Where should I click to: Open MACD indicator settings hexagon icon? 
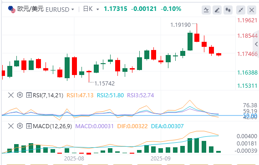click(20, 126)
